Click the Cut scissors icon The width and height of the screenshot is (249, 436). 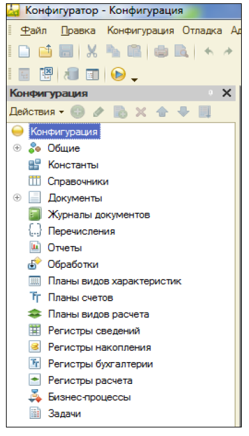tap(92, 51)
